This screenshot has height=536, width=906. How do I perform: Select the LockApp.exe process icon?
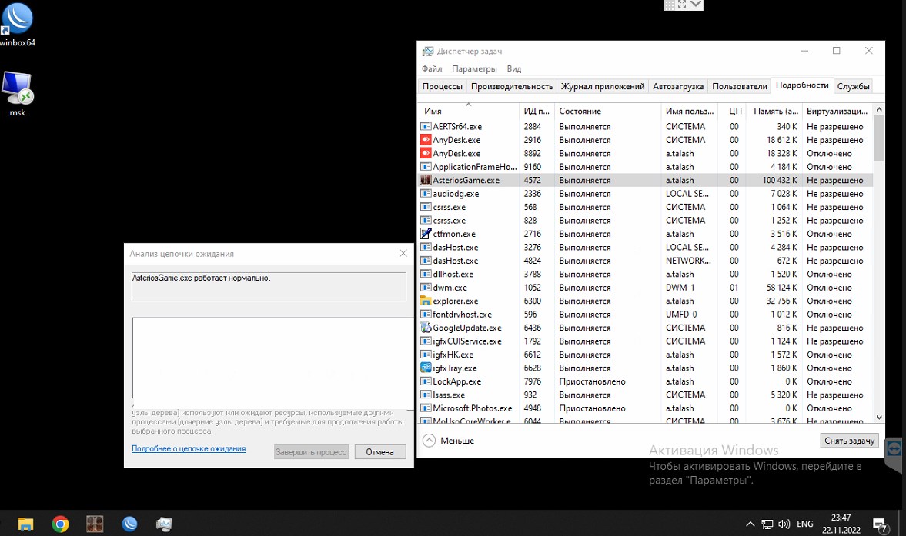pos(426,381)
